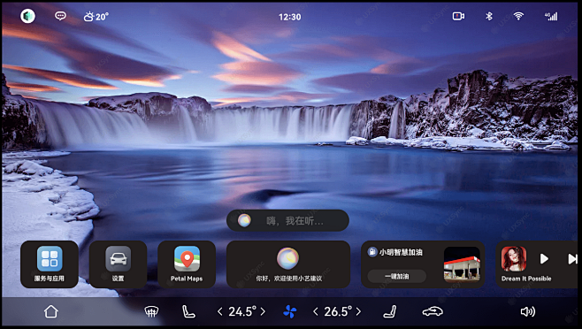Open the 小艺建议 assistant suggestion card

click(x=288, y=264)
